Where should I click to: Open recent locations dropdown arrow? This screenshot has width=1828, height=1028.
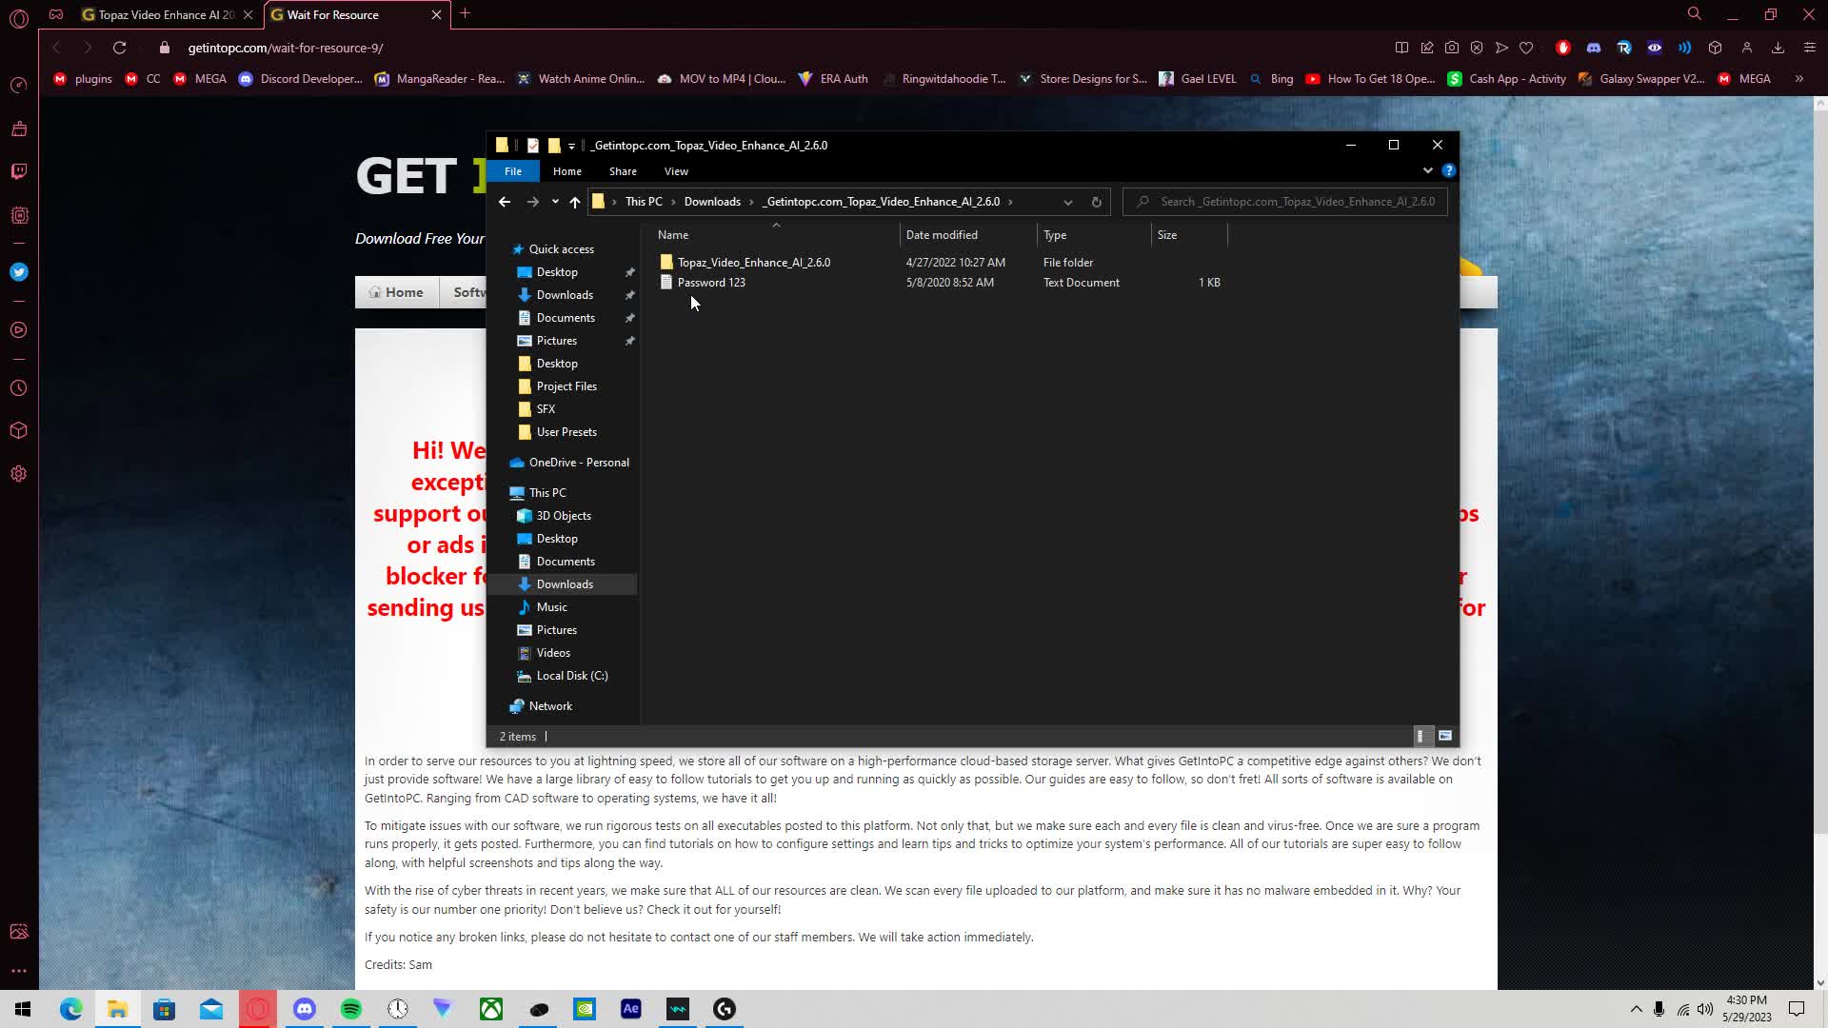pyautogui.click(x=555, y=202)
